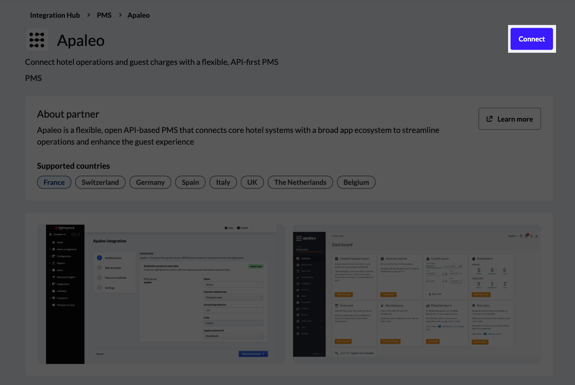Viewport: 575px width, 385px height.
Task: Select the Switzerland country chip
Action: pos(100,182)
